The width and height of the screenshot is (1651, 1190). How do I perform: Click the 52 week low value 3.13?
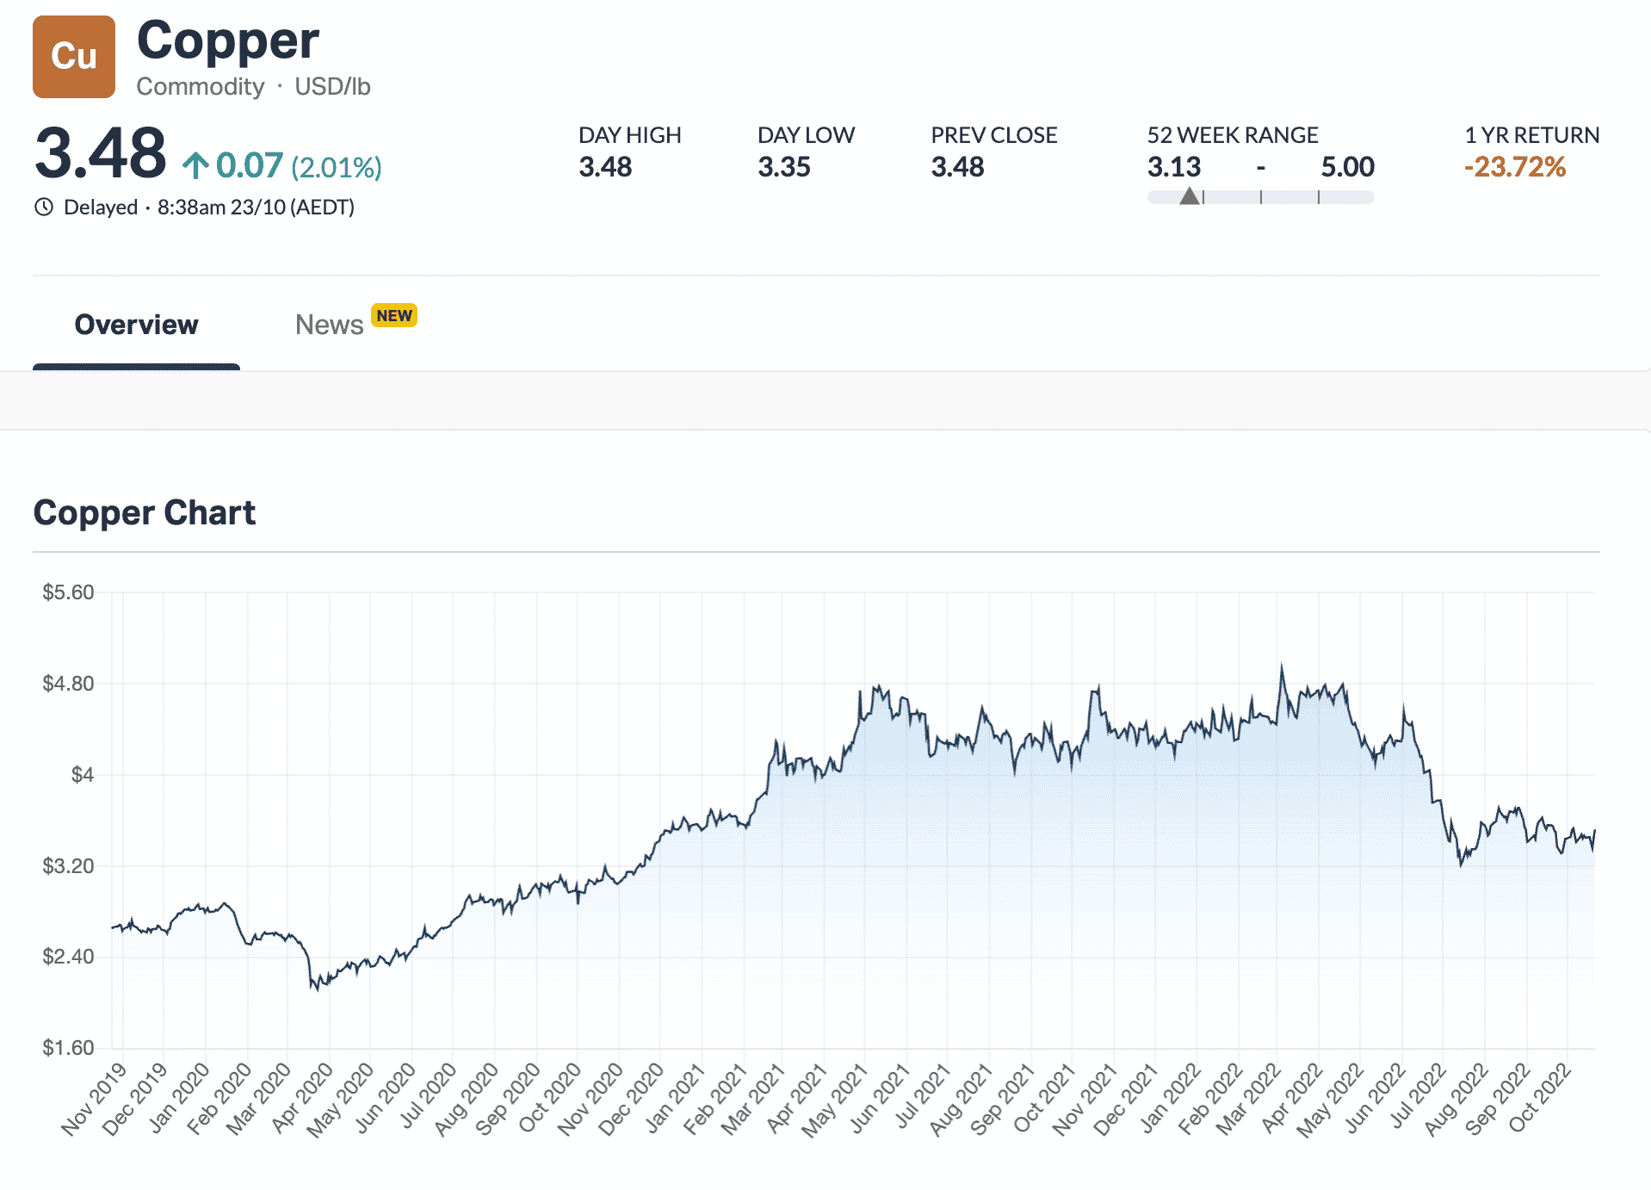1174,167
